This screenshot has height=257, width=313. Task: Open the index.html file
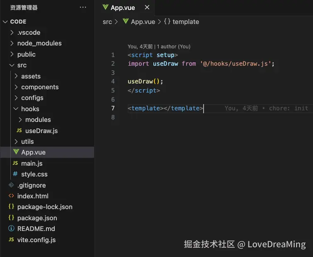point(33,196)
